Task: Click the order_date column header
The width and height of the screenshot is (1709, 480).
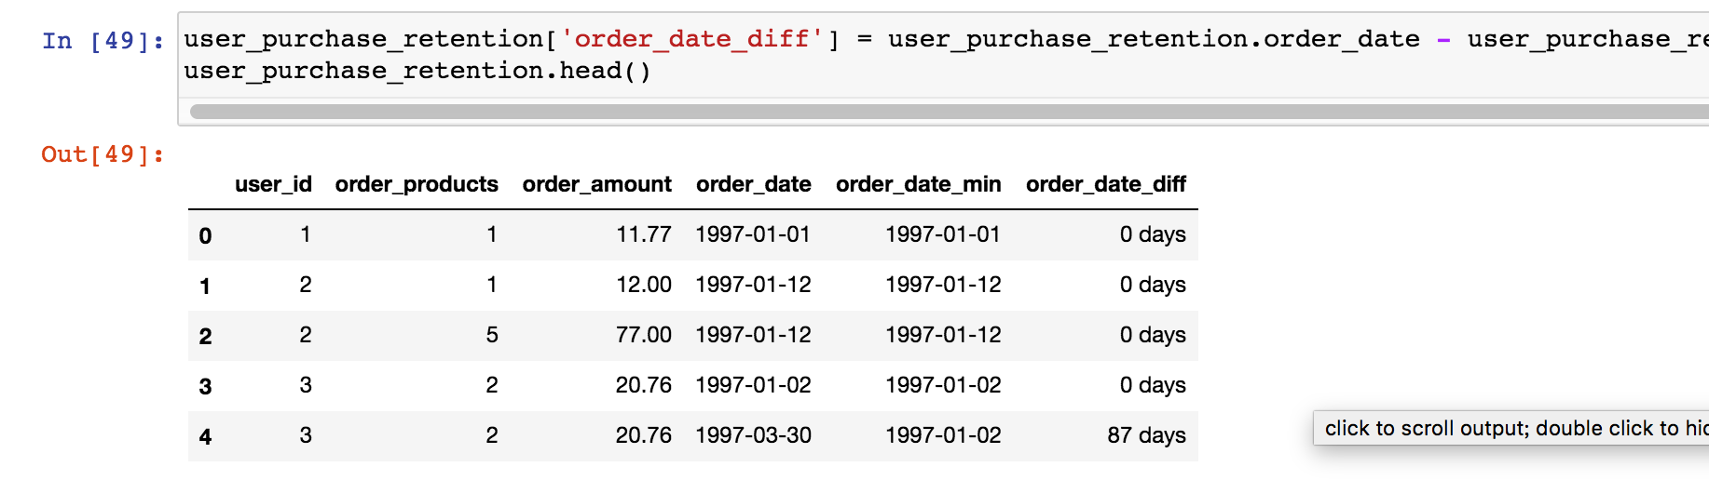Action: point(753,184)
